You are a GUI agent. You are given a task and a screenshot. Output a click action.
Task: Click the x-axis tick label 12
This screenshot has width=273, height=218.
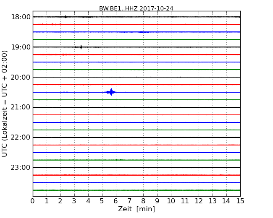[x=199, y=201]
